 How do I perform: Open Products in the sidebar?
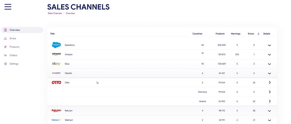point(14,47)
